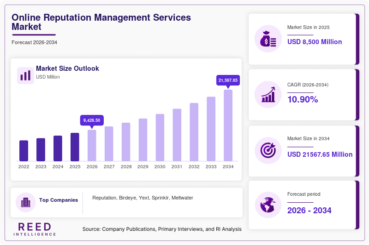Screen dimensions: 369x245
Task: Select the 2029 bar in the chart
Action: point(143,140)
